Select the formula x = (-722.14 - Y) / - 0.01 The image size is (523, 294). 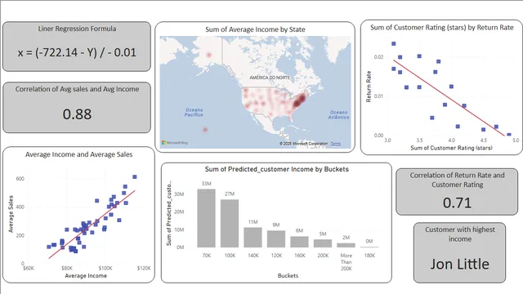[x=77, y=52]
